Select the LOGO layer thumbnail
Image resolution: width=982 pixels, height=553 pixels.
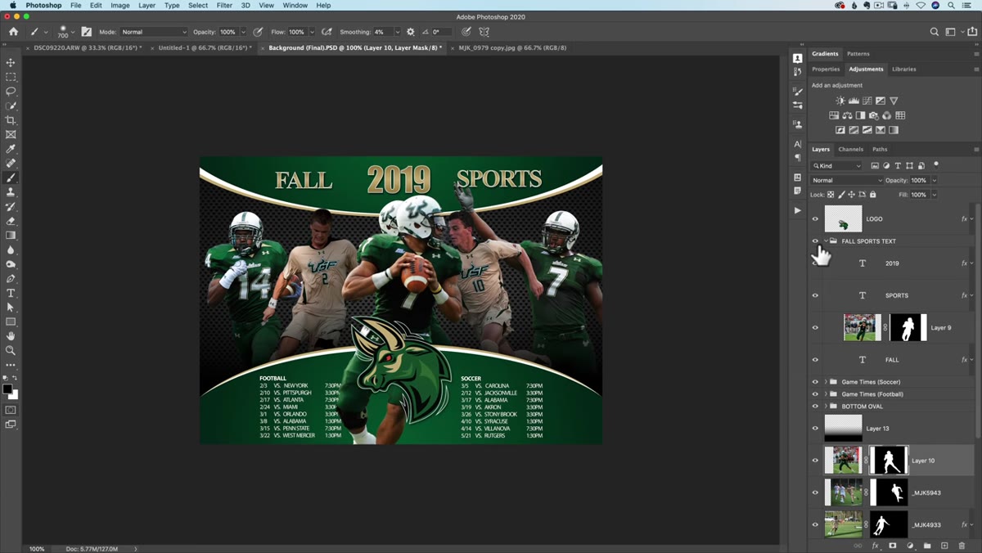(843, 219)
